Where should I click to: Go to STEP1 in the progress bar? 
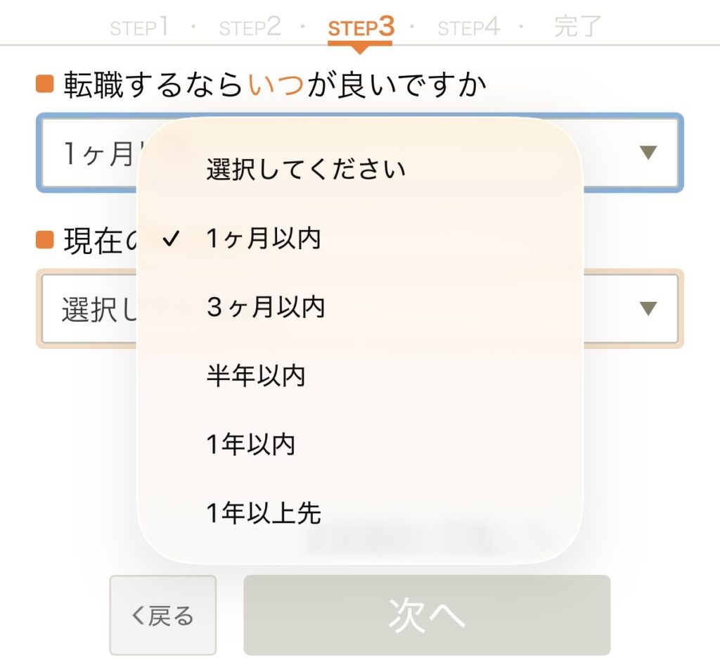point(139,27)
